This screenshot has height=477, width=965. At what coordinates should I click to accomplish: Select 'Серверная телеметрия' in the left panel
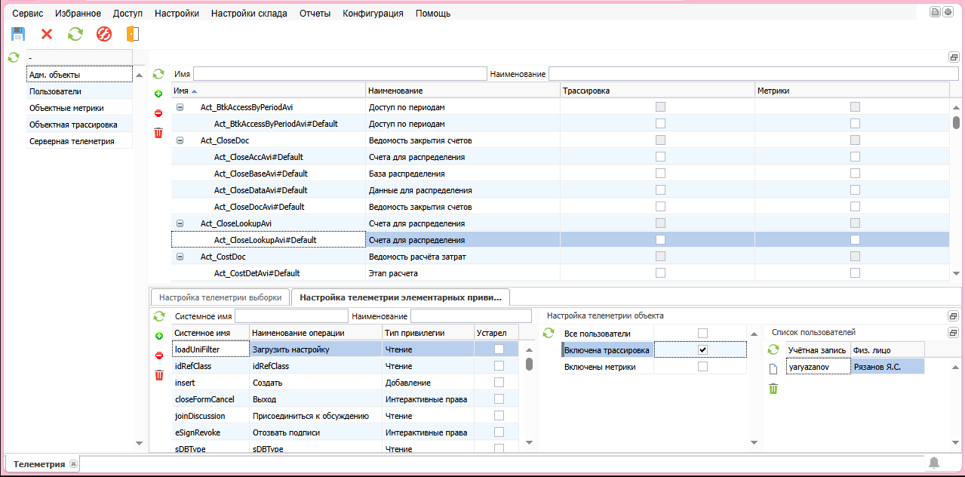pos(72,141)
